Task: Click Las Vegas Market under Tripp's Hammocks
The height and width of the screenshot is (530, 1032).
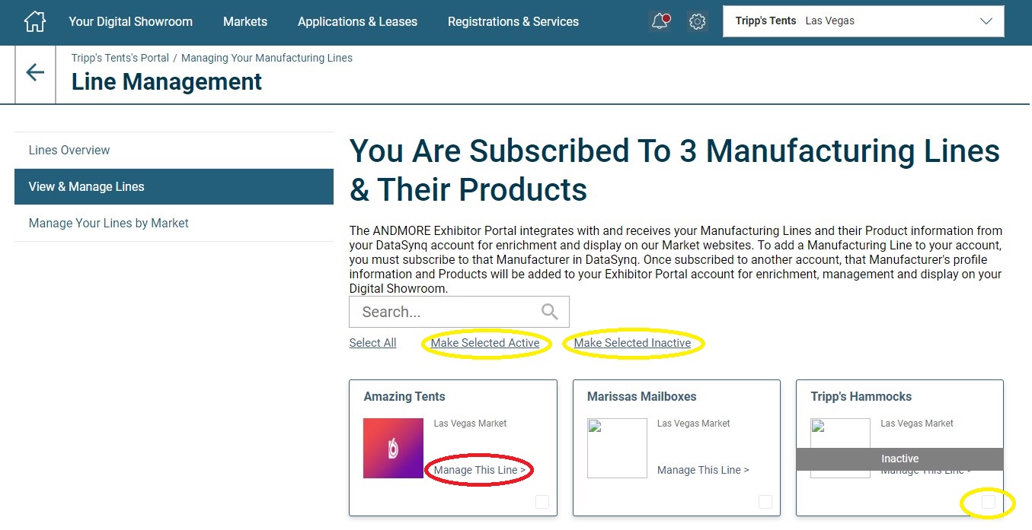Action: tap(917, 424)
